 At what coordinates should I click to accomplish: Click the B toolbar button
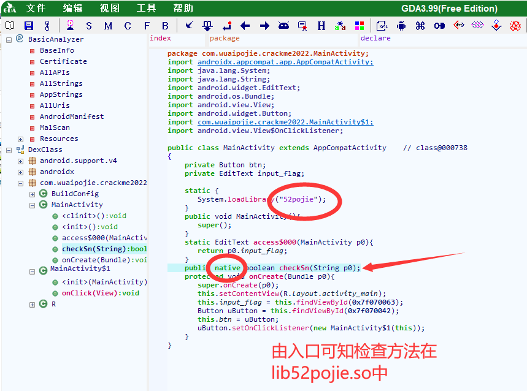(165, 26)
